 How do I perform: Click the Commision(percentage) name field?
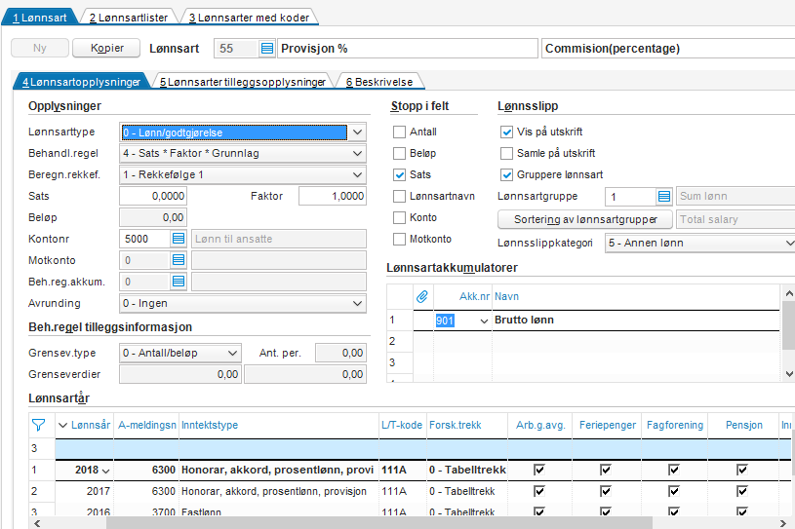tap(668, 49)
